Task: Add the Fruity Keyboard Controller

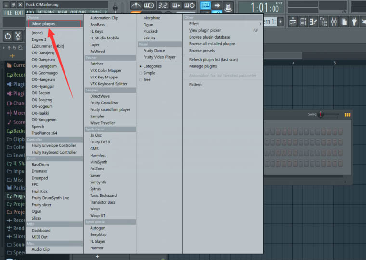Action: [54, 152]
